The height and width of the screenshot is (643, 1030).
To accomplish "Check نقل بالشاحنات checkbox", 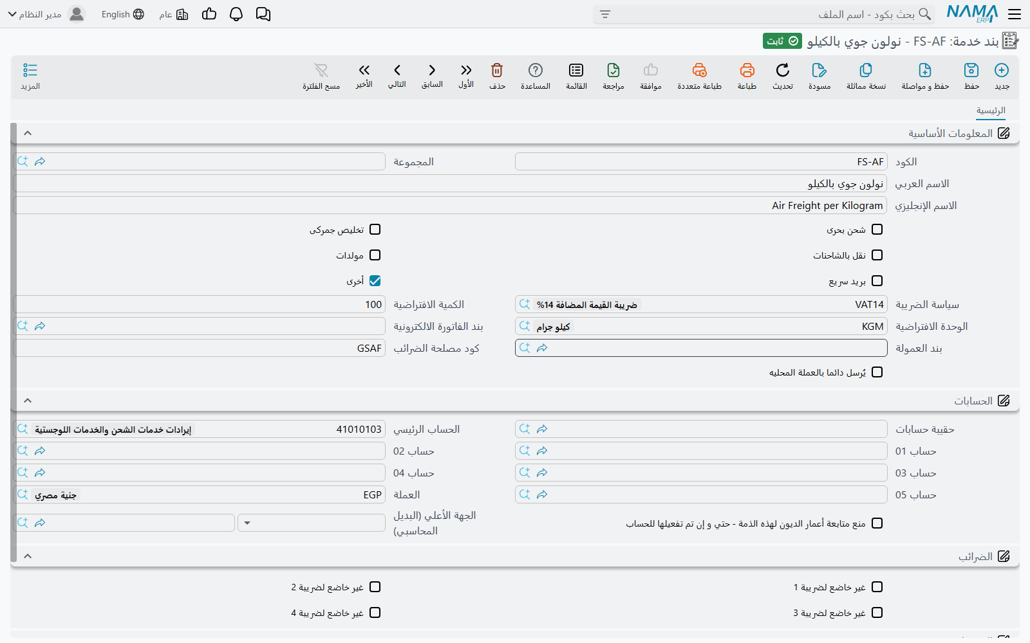I will 877,255.
